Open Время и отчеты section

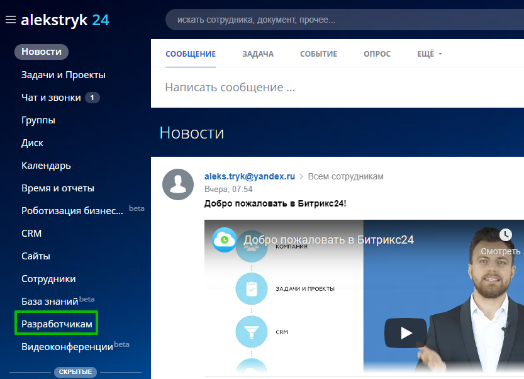[58, 188]
